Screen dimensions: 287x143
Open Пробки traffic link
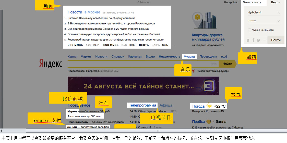pyautogui.click(x=198, y=122)
